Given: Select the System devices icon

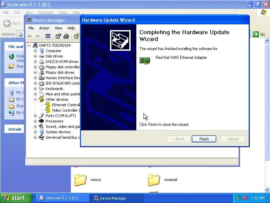Looking at the screenshot, I should point(42,132).
